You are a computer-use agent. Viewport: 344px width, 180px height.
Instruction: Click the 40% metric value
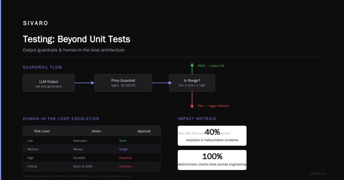(x=212, y=132)
